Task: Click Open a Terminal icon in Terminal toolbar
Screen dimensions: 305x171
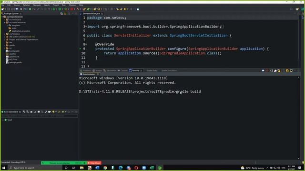Action: pyautogui.click(x=263, y=71)
